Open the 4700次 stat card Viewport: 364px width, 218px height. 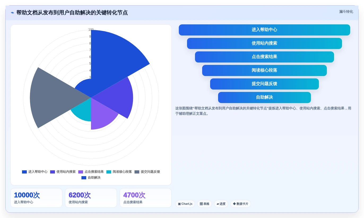pyautogui.click(x=146, y=198)
